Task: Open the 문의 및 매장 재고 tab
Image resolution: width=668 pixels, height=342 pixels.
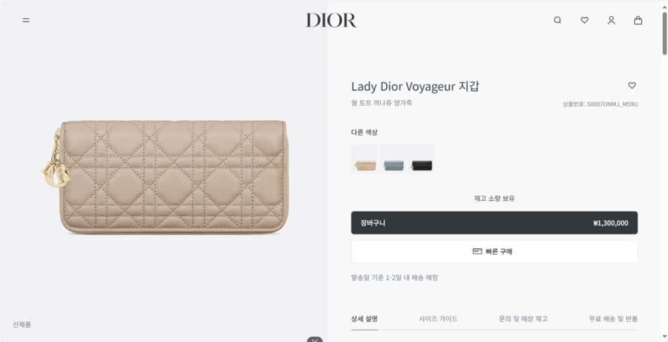Action: click(x=523, y=319)
